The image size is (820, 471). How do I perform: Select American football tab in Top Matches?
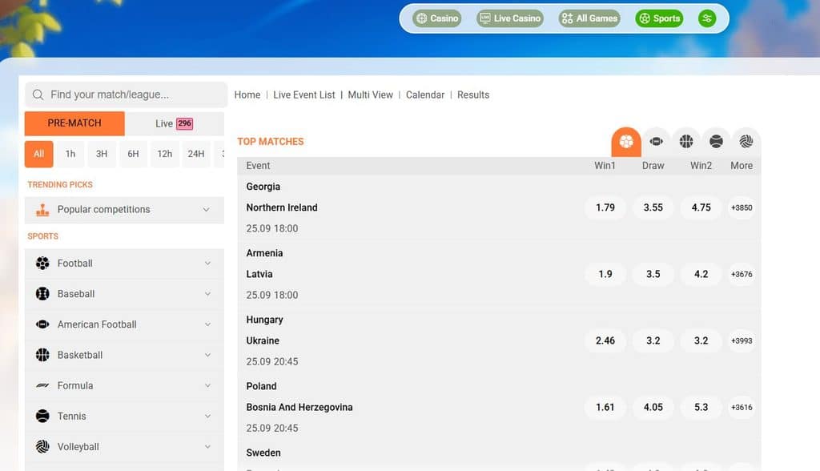tap(657, 141)
